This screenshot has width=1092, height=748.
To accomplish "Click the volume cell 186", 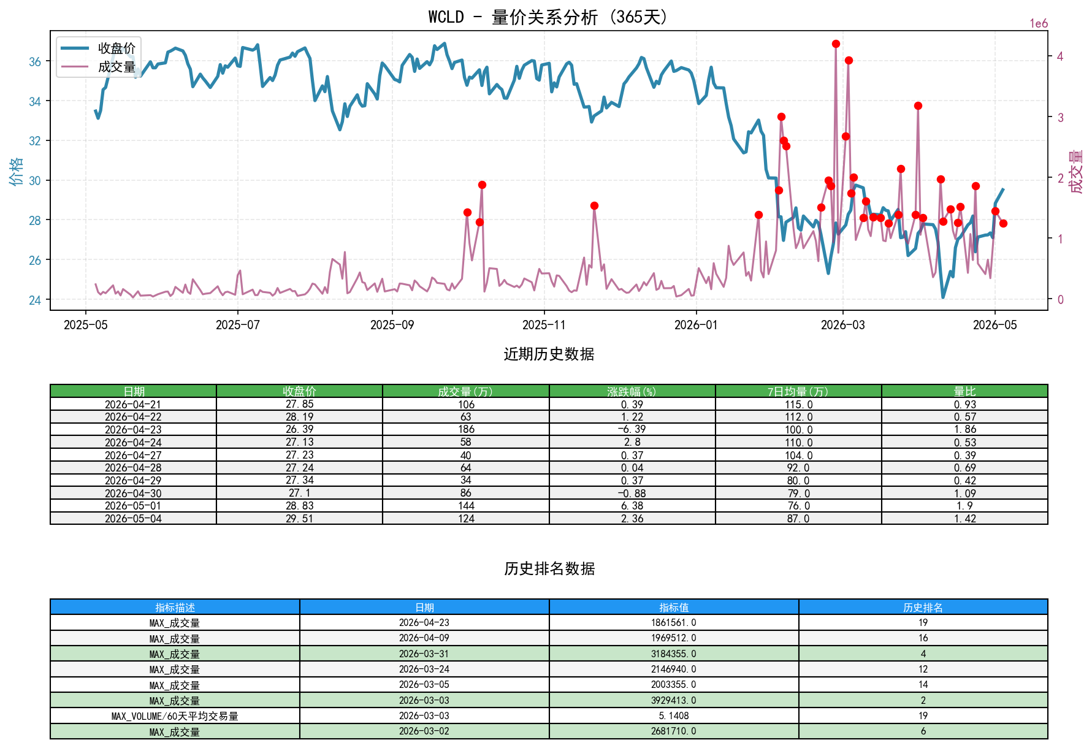I will [465, 429].
